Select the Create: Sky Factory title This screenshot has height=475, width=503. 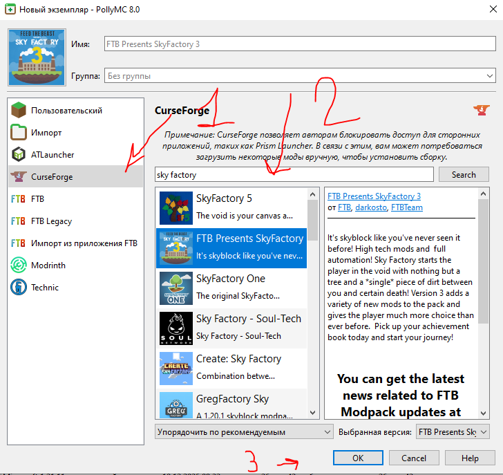click(238, 359)
